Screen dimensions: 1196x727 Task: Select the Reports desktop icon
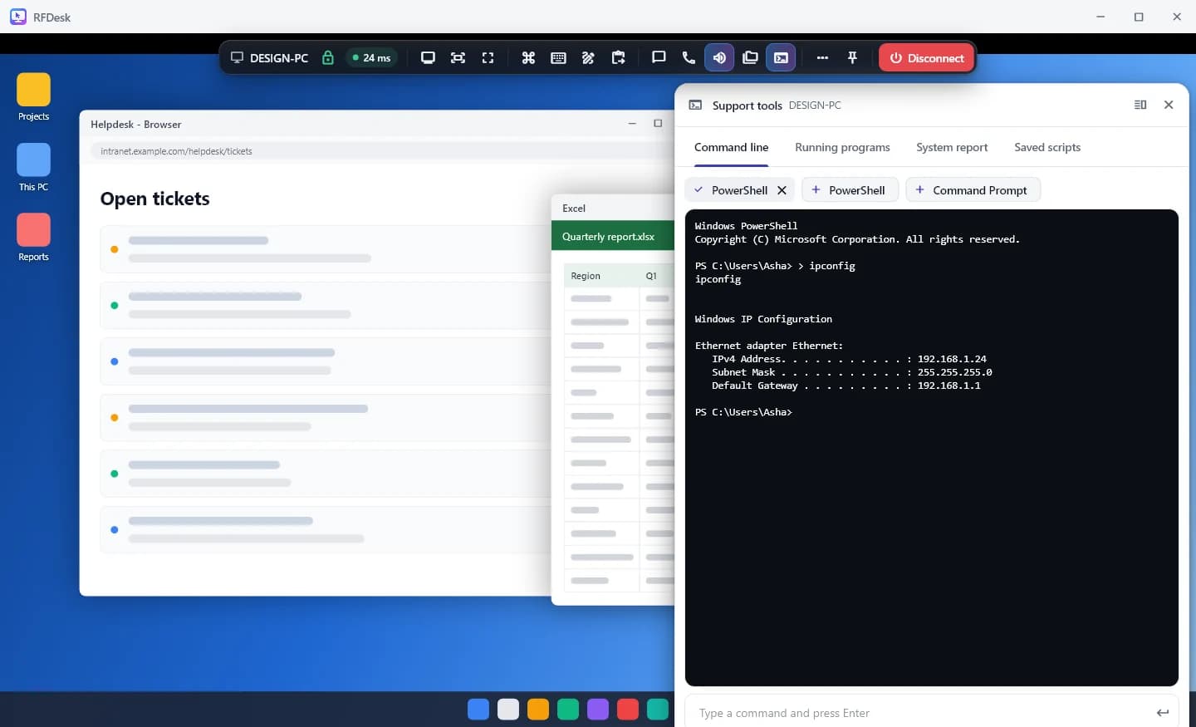33,238
